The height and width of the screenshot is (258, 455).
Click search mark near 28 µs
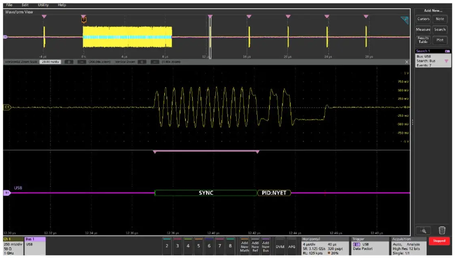click(x=366, y=16)
